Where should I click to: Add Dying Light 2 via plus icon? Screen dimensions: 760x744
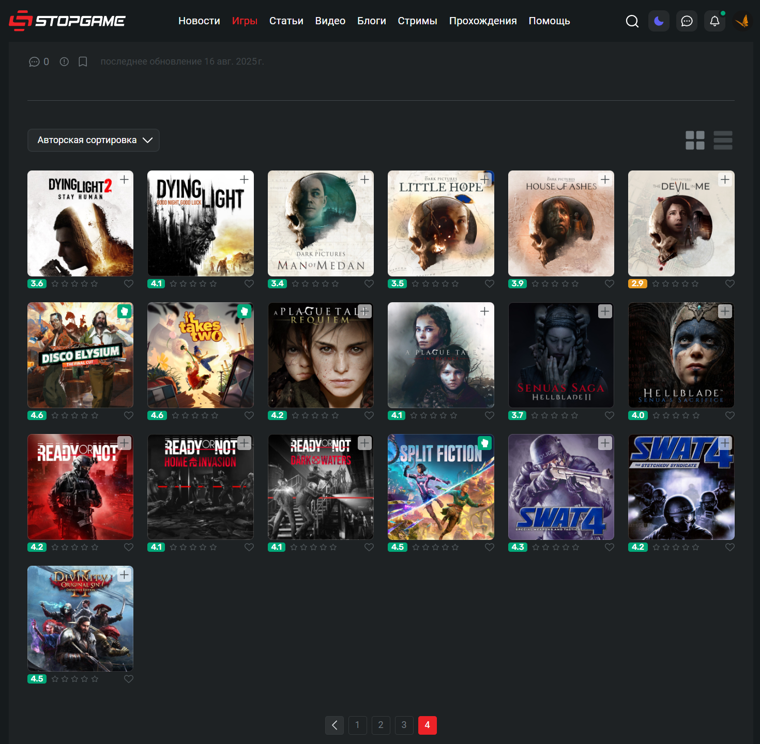[x=124, y=179]
